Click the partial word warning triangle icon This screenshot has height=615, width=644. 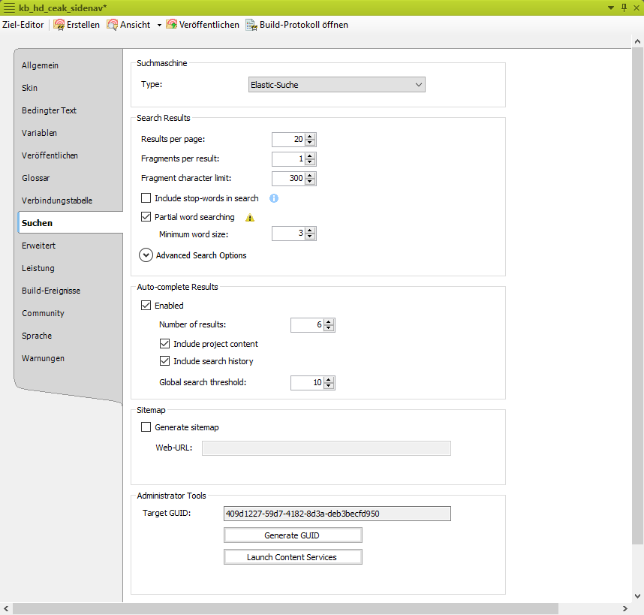coord(250,218)
